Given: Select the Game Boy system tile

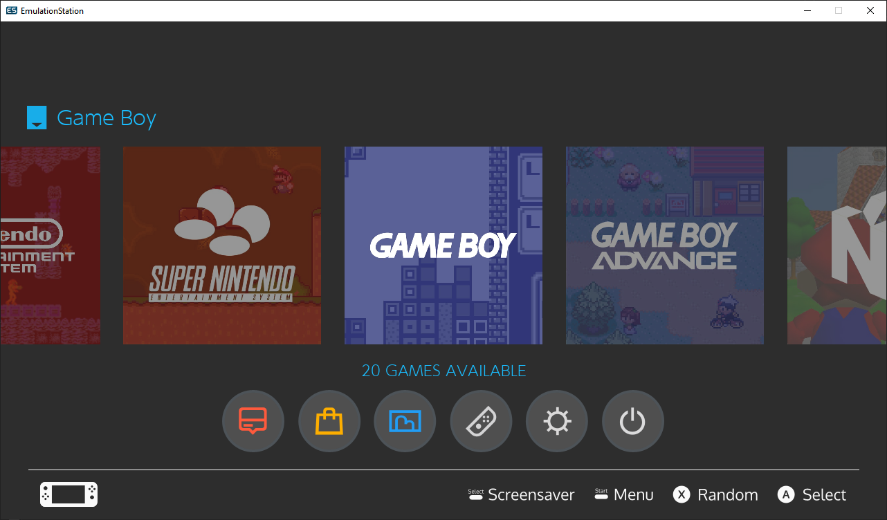Looking at the screenshot, I should (443, 245).
